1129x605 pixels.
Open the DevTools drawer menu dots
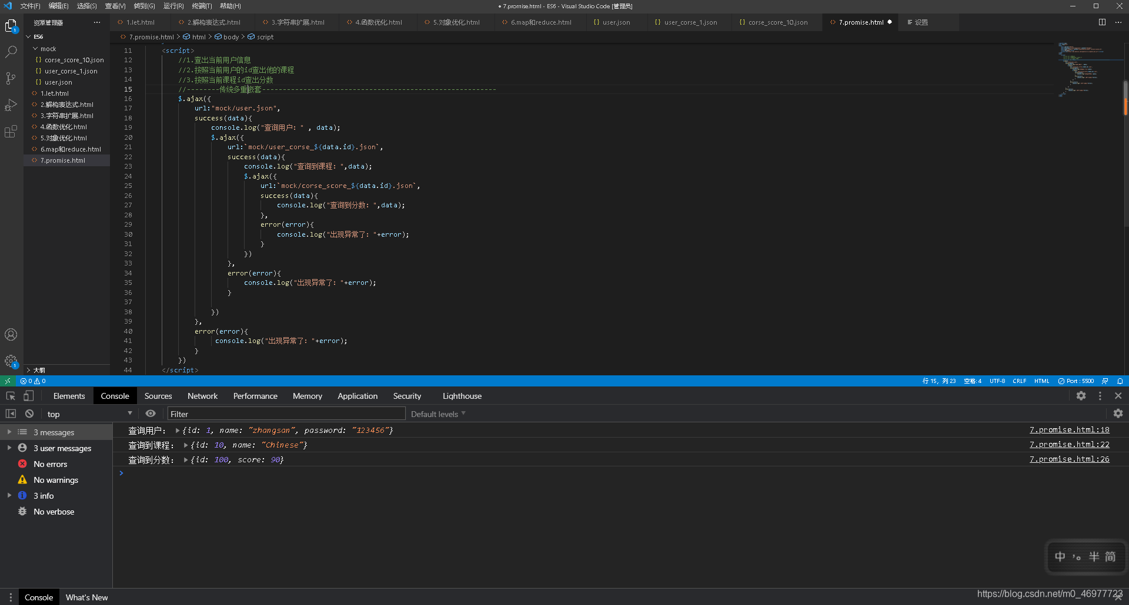(11, 597)
